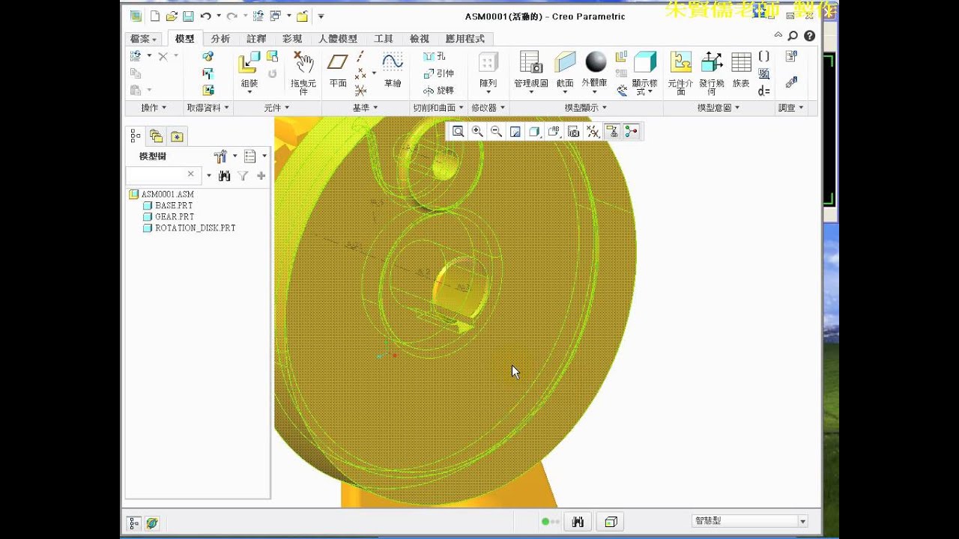Viewport: 959px width, 539px height.
Task: Toggle the model tree filter funnel
Action: pyautogui.click(x=243, y=176)
